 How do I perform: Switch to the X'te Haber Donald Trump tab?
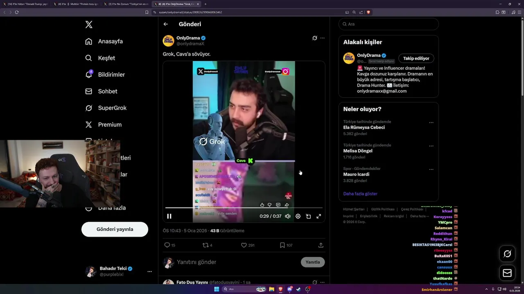click(25, 4)
